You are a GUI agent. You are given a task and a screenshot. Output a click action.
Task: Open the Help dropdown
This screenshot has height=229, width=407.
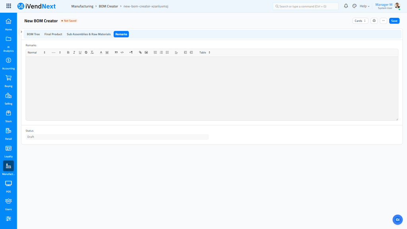click(x=364, y=6)
